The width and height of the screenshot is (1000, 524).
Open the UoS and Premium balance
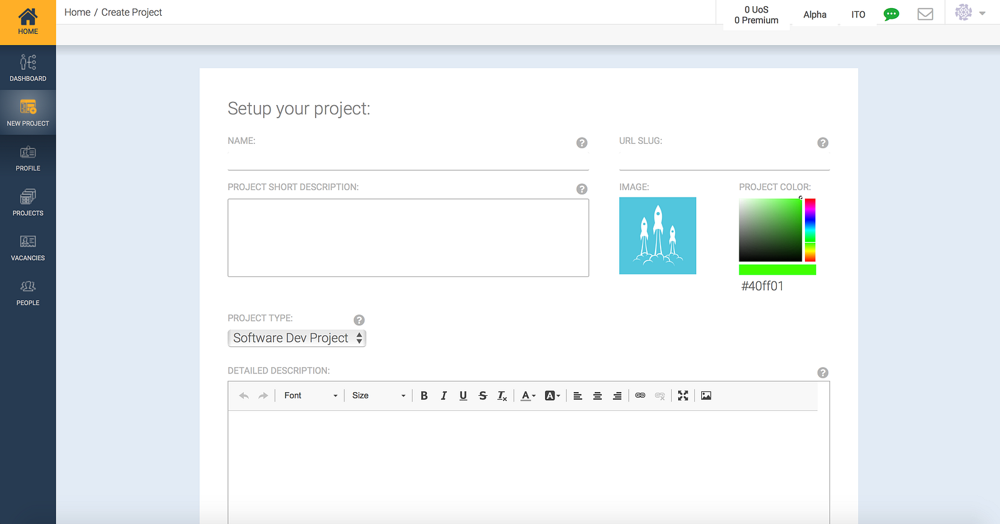(x=756, y=15)
